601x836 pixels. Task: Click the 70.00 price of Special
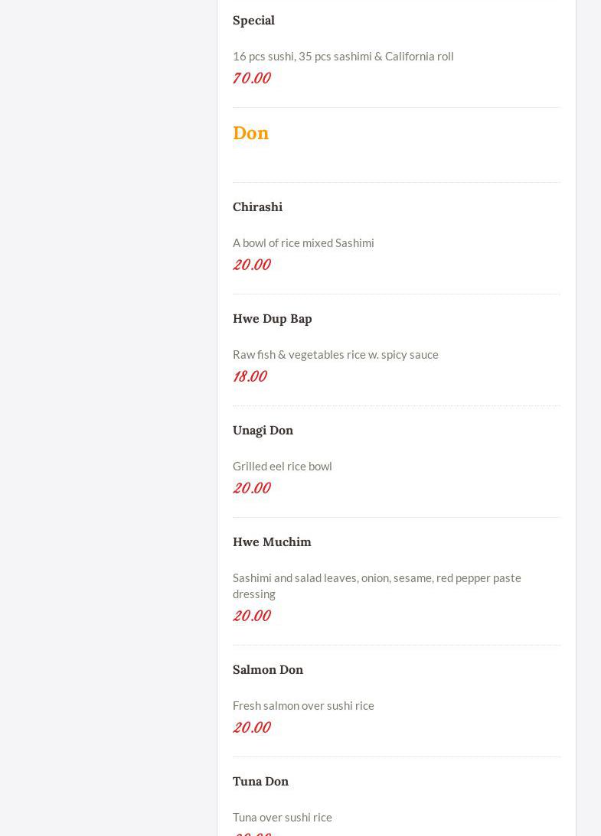point(251,78)
